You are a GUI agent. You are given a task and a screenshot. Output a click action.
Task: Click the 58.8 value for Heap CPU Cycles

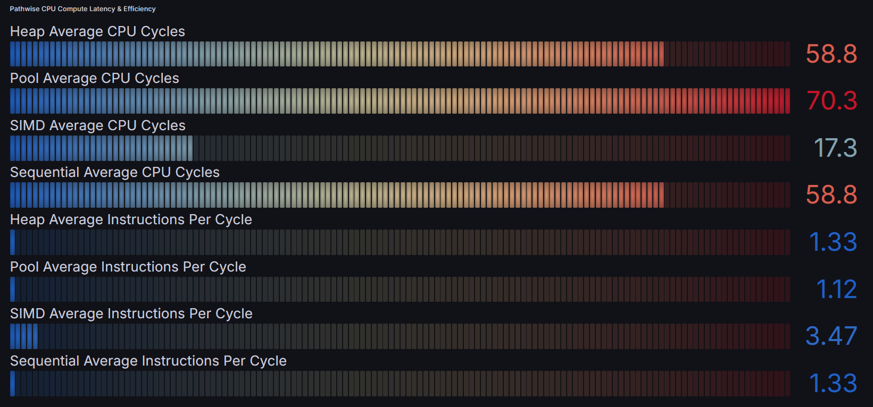(x=832, y=54)
